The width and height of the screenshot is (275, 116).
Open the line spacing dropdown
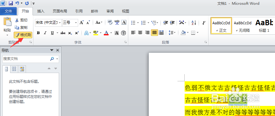[x=172, y=32]
